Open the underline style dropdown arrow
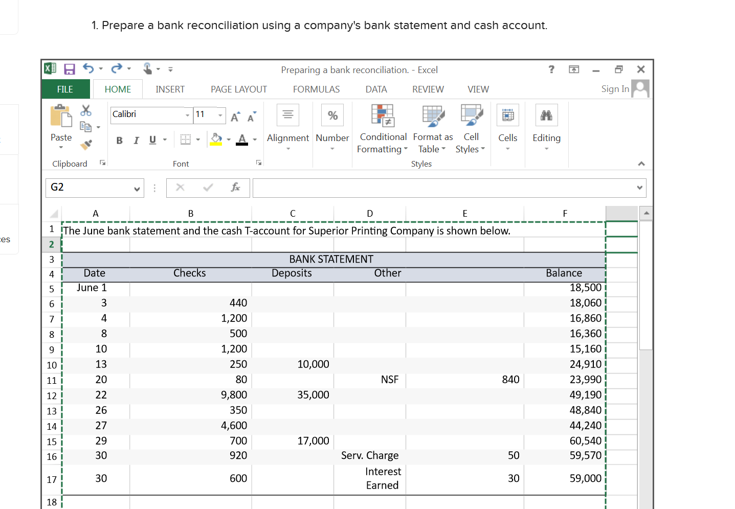This screenshot has width=735, height=509. pyautogui.click(x=165, y=140)
